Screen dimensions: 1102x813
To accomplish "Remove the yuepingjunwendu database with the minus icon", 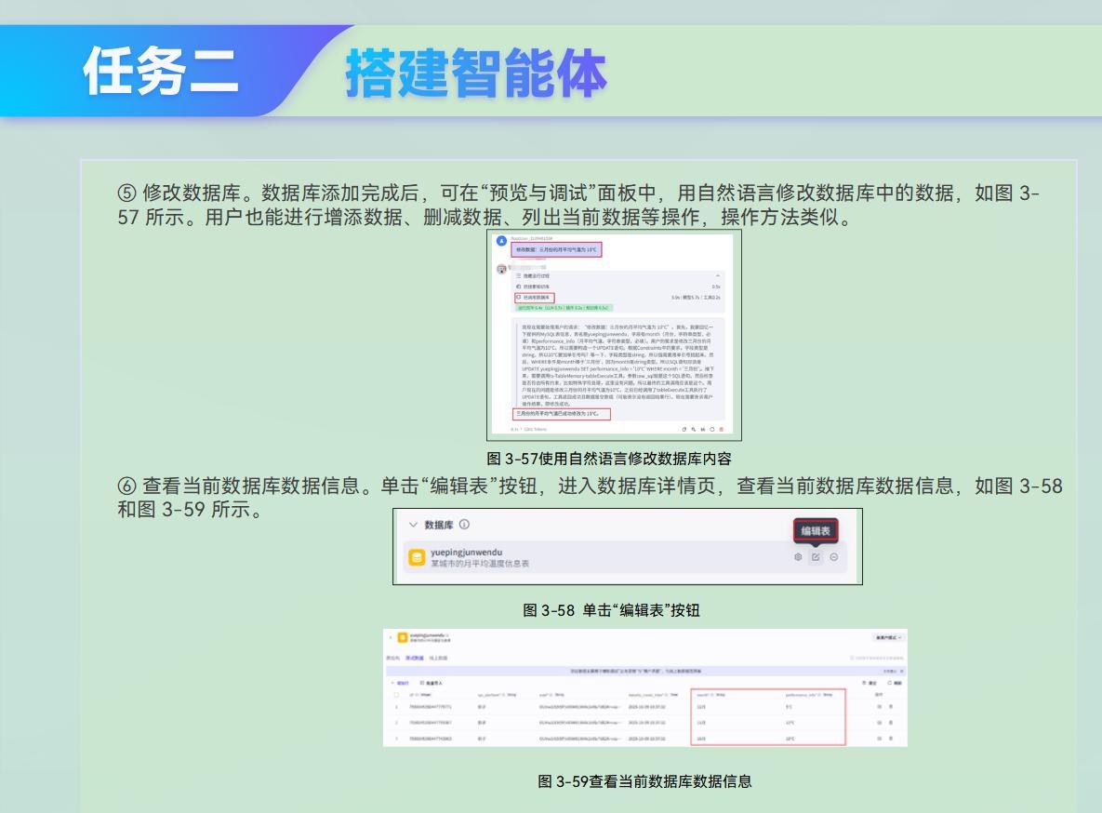I will [x=833, y=557].
